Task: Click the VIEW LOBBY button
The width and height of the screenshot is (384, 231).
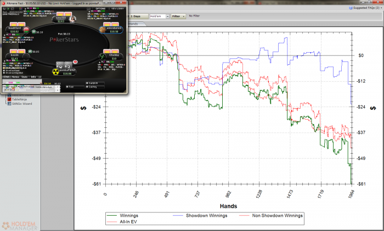Action: pos(118,9)
